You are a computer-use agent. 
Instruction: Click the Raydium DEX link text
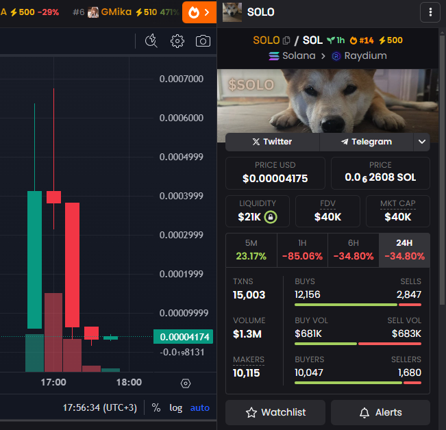click(366, 55)
